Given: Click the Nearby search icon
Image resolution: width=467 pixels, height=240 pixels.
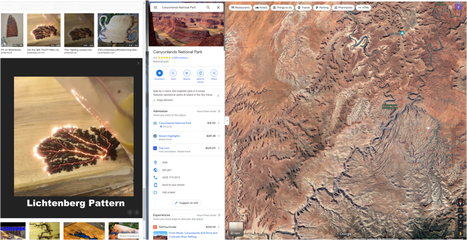Looking at the screenshot, I should (x=187, y=73).
